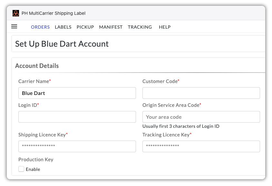Click the 'Production Key' label

[36, 160]
